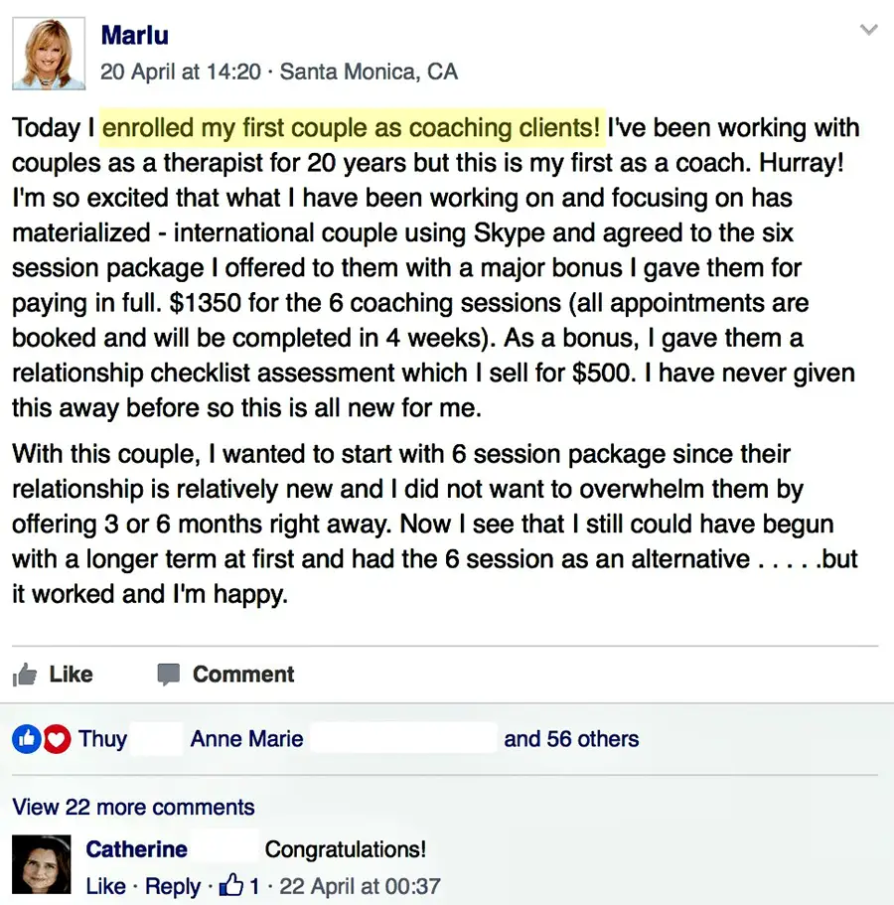Open Thuy's profile from reactions list

(x=103, y=739)
